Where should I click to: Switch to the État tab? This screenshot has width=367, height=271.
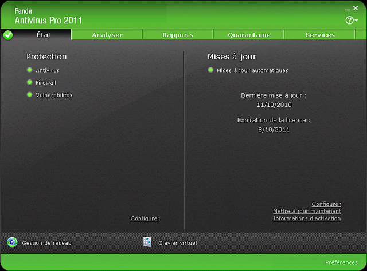click(44, 35)
